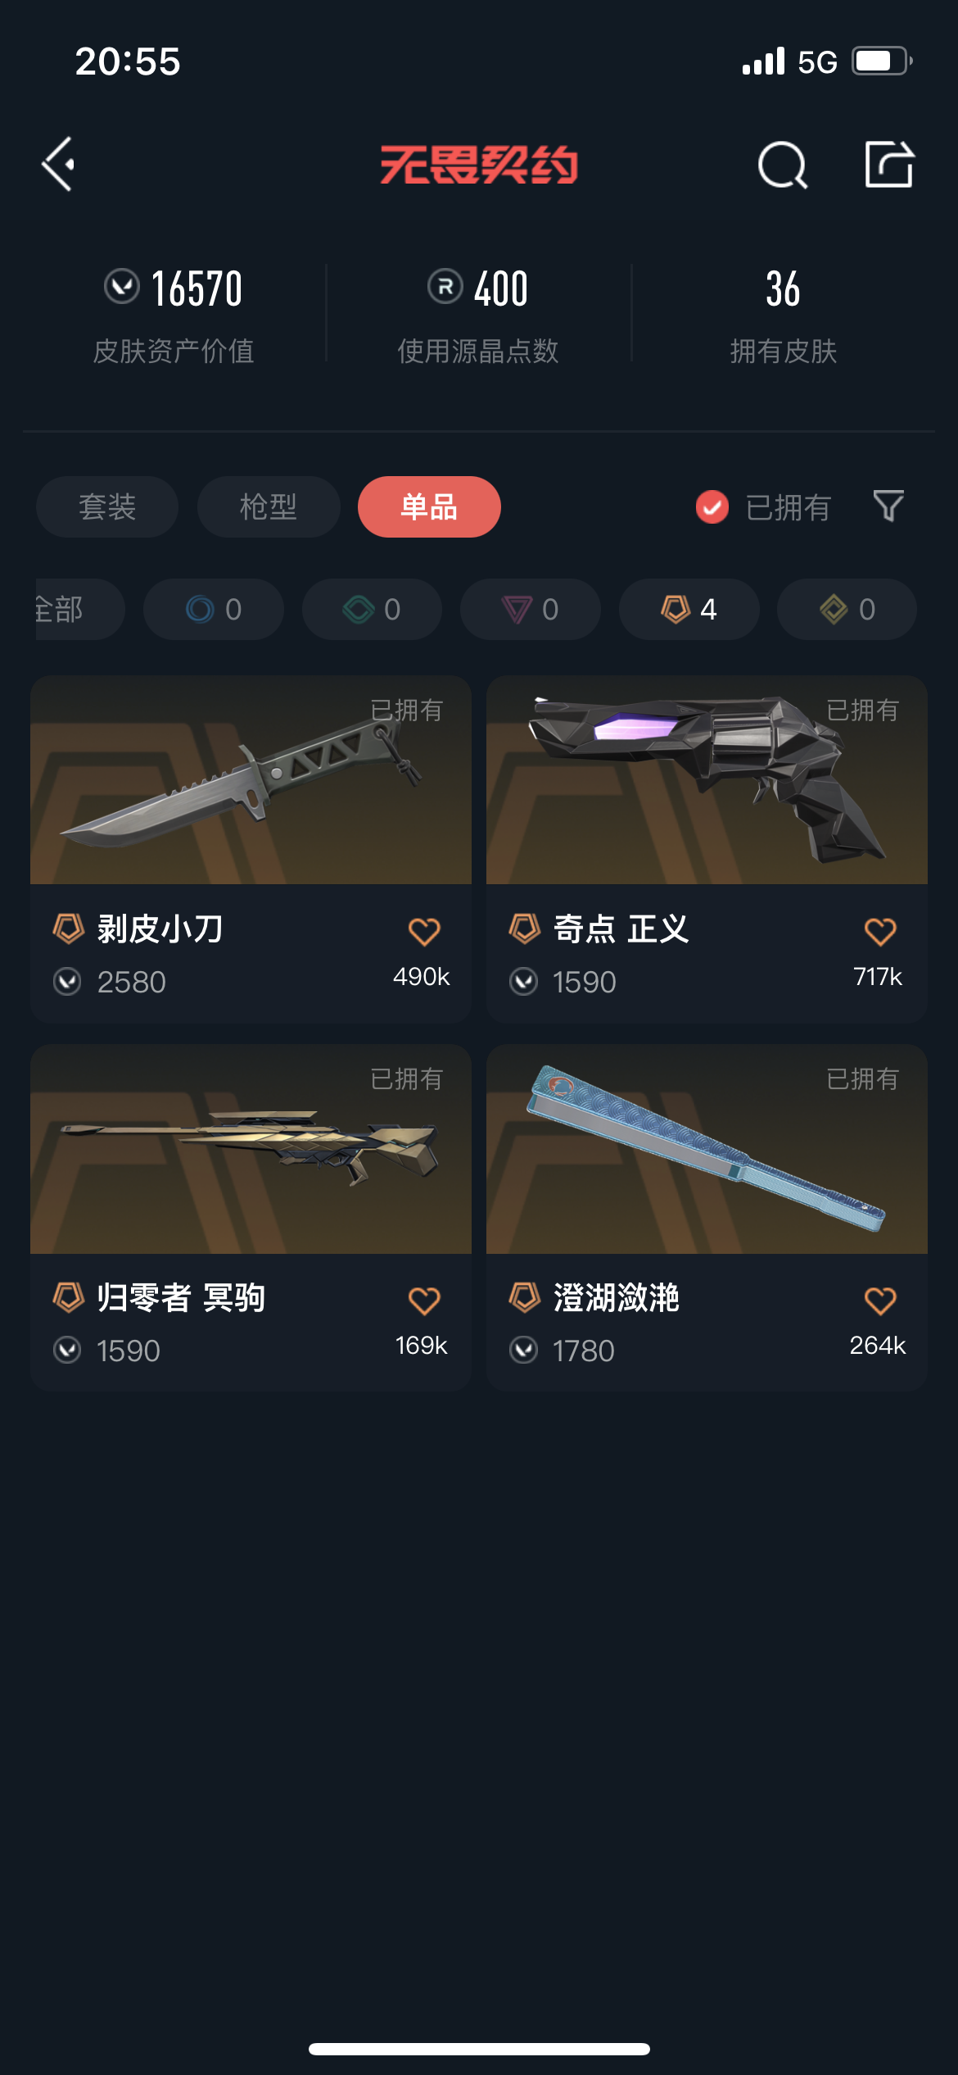Image resolution: width=958 pixels, height=2075 pixels.
Task: Select the green diamond rarity filter
Action: click(372, 609)
